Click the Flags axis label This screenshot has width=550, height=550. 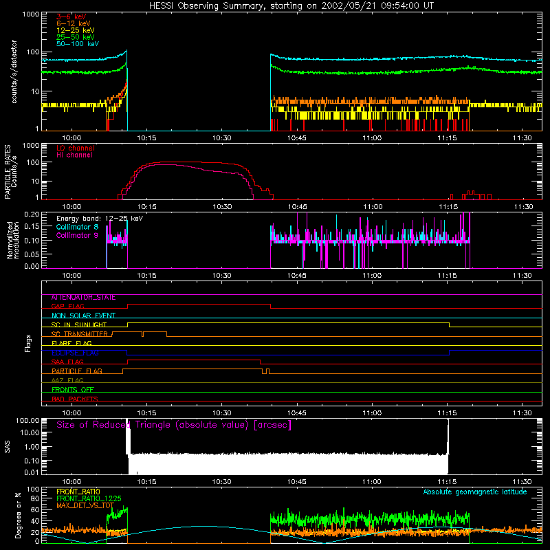(x=28, y=344)
